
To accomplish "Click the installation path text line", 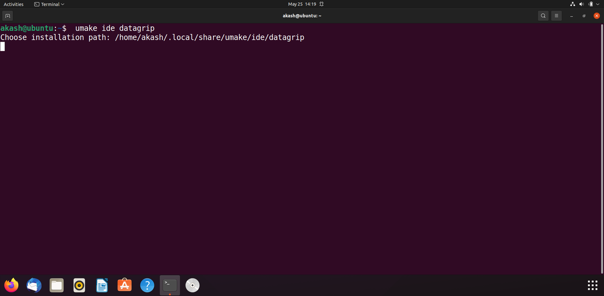I will tap(152, 37).
